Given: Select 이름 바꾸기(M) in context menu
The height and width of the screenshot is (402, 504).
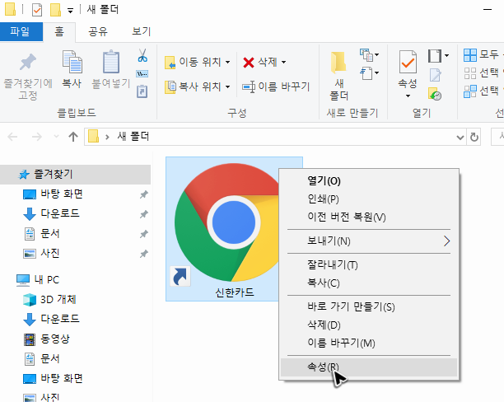Looking at the screenshot, I should pyautogui.click(x=369, y=343).
